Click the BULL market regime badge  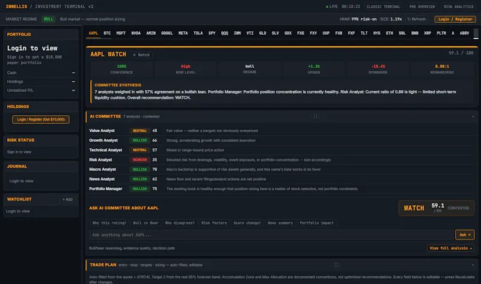pyautogui.click(x=48, y=19)
